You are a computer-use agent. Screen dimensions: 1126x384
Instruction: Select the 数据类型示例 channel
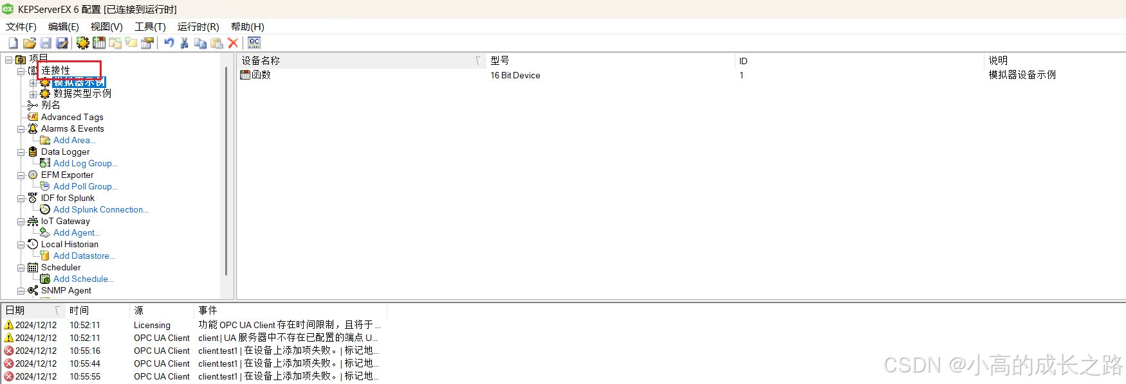point(82,94)
